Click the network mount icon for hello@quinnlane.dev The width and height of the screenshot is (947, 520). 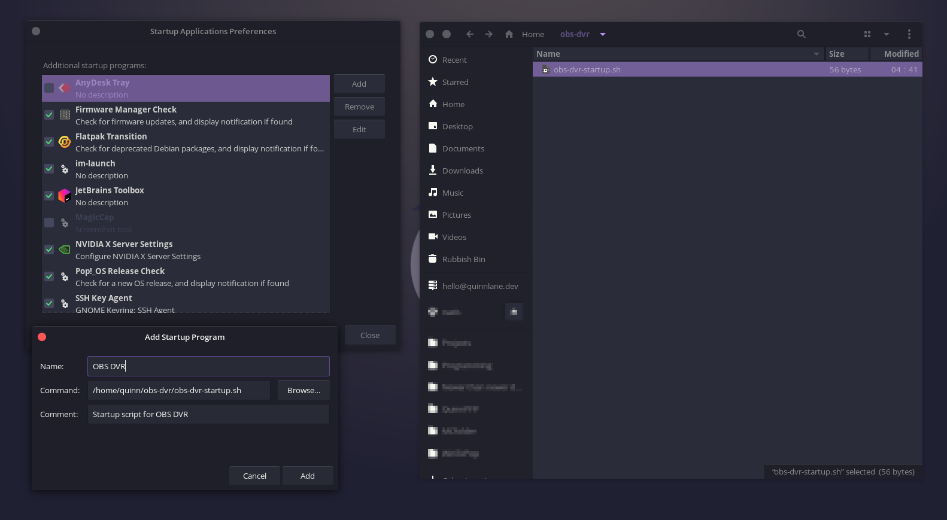[433, 285]
